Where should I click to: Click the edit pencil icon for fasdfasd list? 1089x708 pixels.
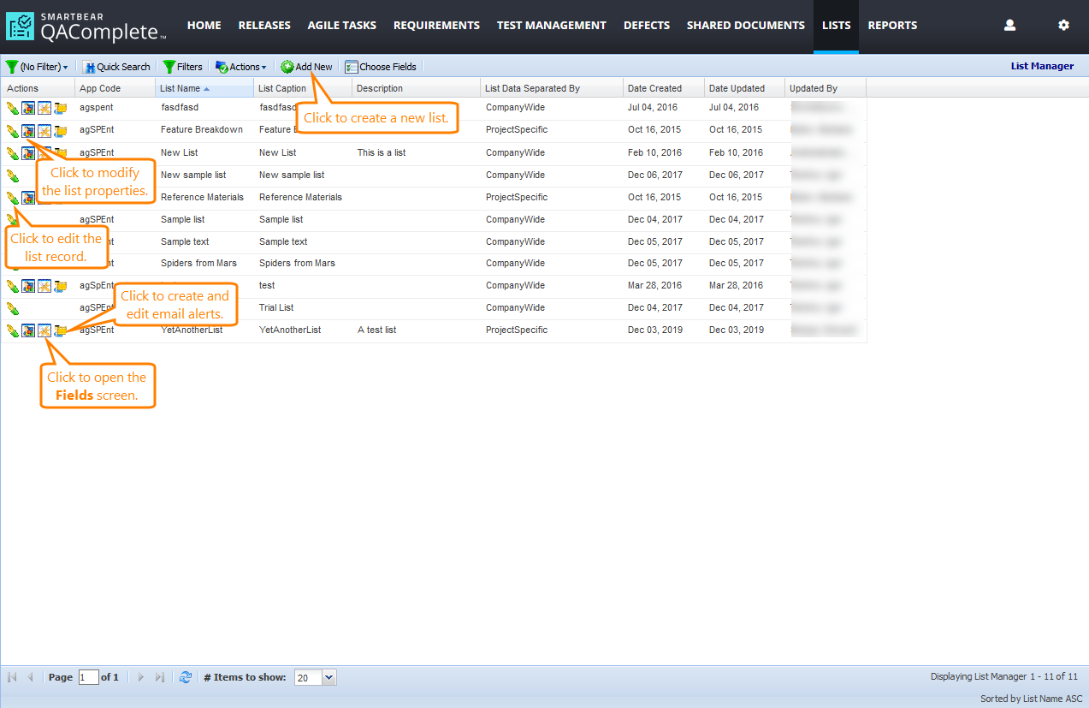[12, 108]
